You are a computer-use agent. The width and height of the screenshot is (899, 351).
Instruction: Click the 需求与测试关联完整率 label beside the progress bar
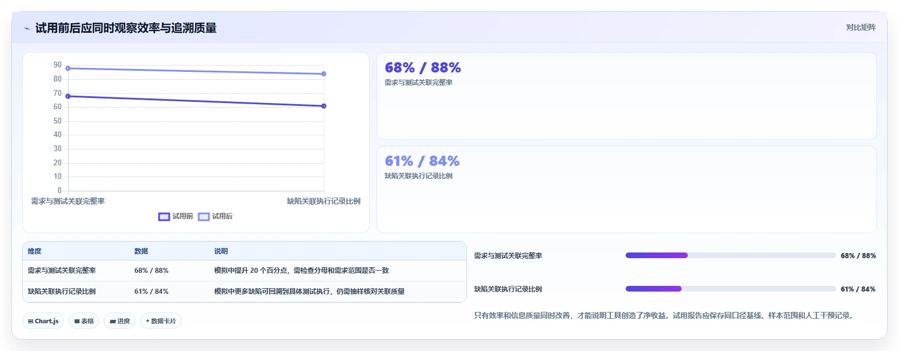click(x=508, y=256)
